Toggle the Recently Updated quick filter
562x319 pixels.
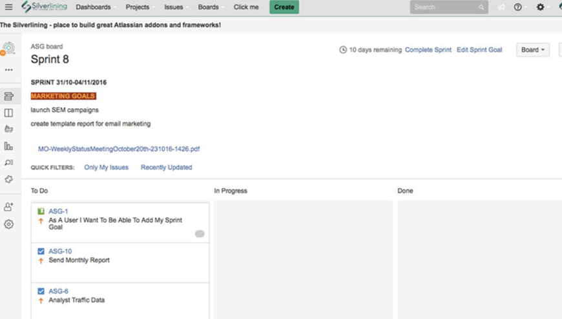[166, 168]
